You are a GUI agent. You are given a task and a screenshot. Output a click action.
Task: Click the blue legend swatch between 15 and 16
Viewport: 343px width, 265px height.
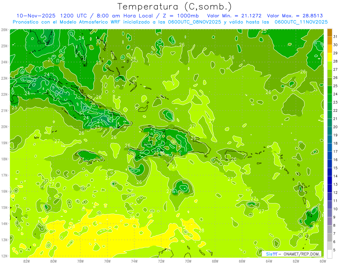[330, 164]
